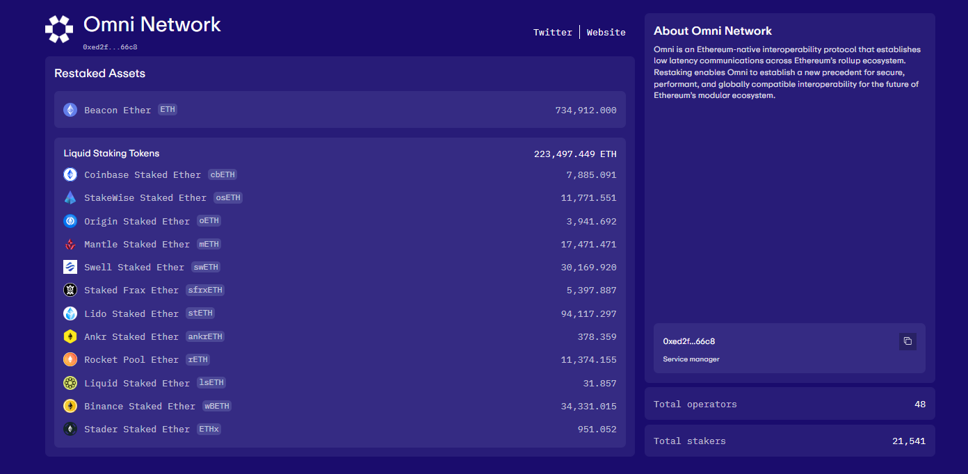Click the value 17,471.471
The width and height of the screenshot is (968, 474).
[x=588, y=244]
